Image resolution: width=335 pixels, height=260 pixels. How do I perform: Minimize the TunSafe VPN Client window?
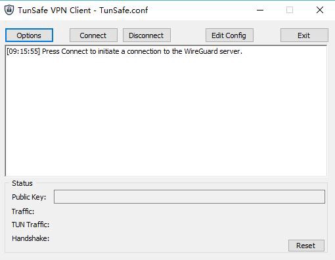tap(260, 10)
